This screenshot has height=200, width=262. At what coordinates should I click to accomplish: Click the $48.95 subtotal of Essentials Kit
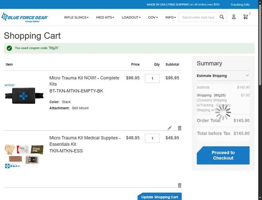(172, 138)
